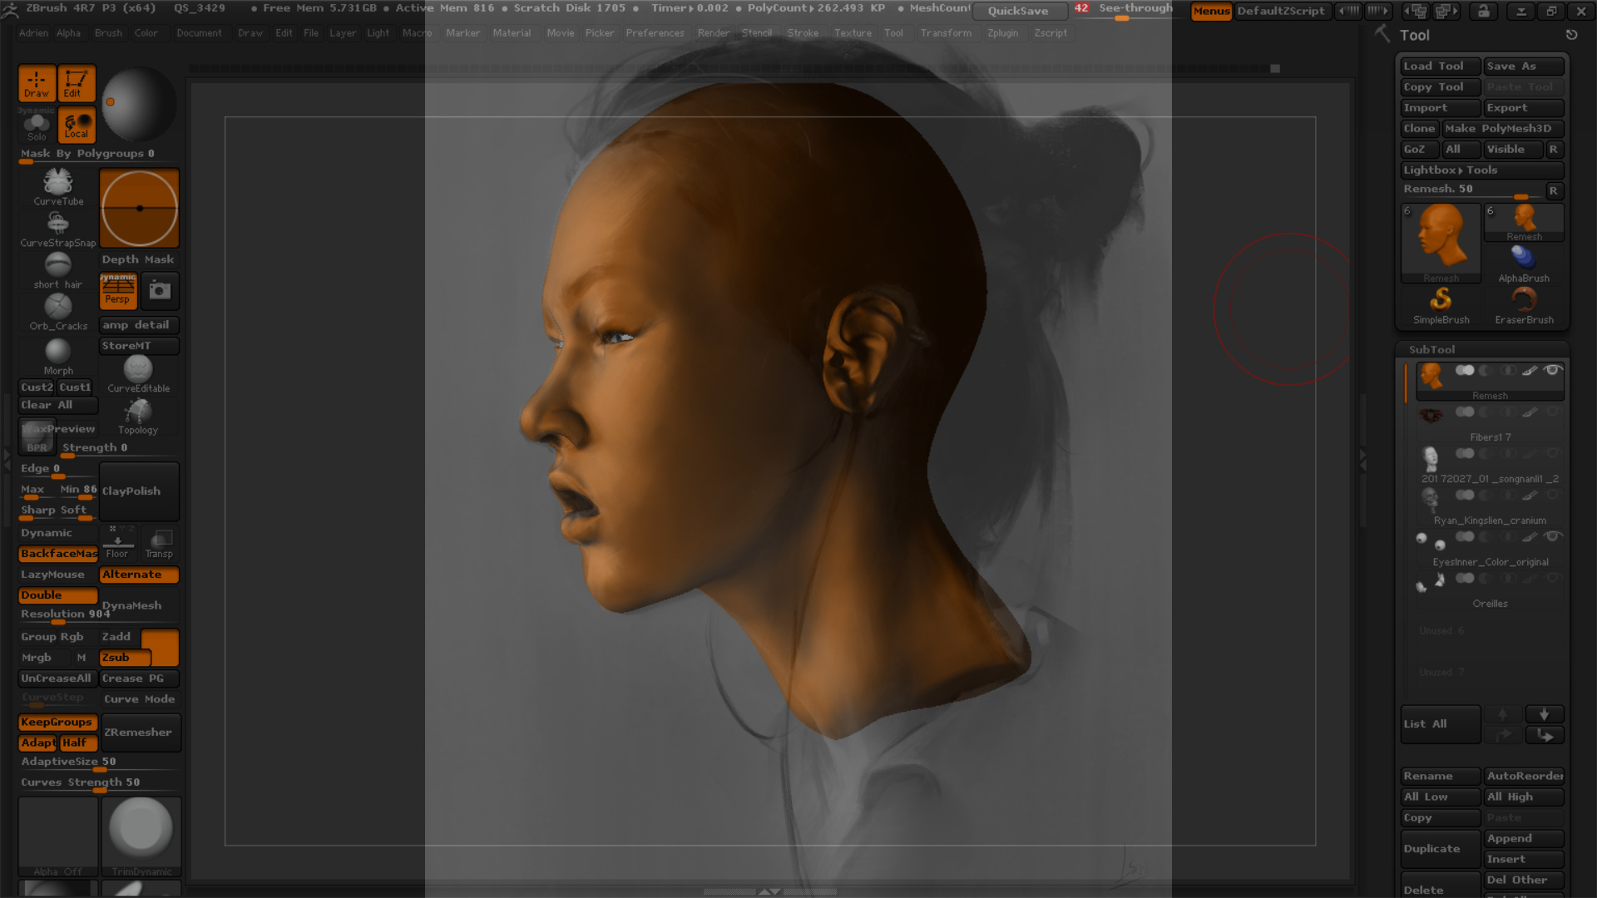Click the QuickSave button

1018,11
